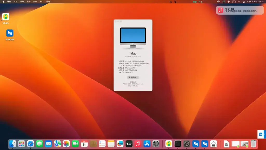266x150 pixels.
Task: Open the Messages app in Dock
Action: coord(39,144)
